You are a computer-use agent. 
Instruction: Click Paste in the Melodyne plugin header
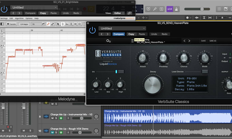54,13
